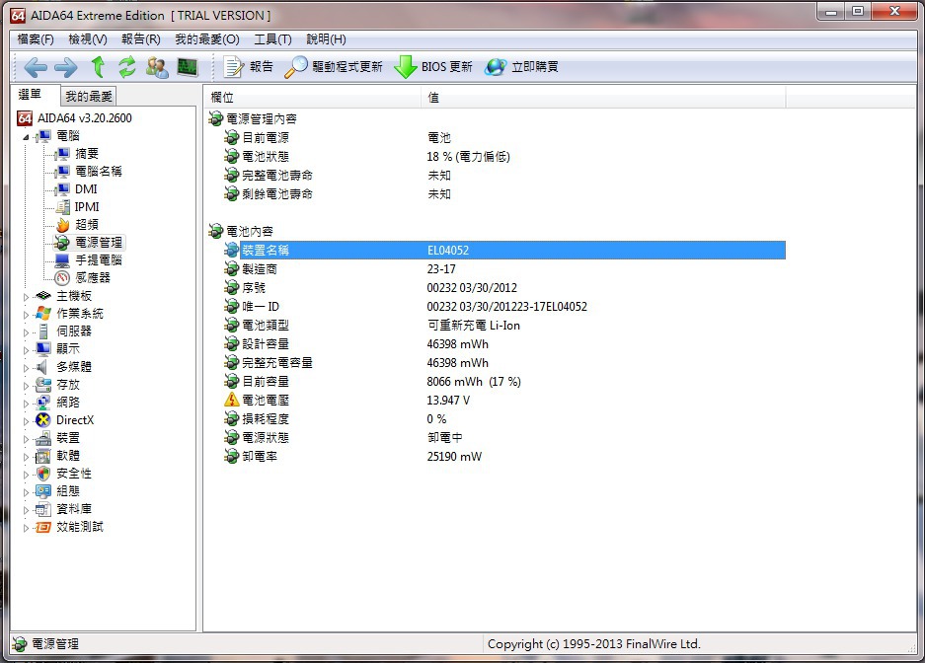This screenshot has height=663, width=925.
Task: Open the users management toolbar icon
Action: pos(157,67)
